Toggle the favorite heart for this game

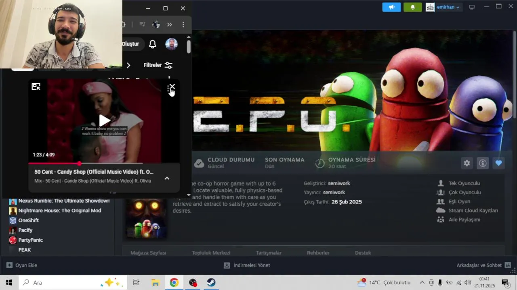(499, 163)
